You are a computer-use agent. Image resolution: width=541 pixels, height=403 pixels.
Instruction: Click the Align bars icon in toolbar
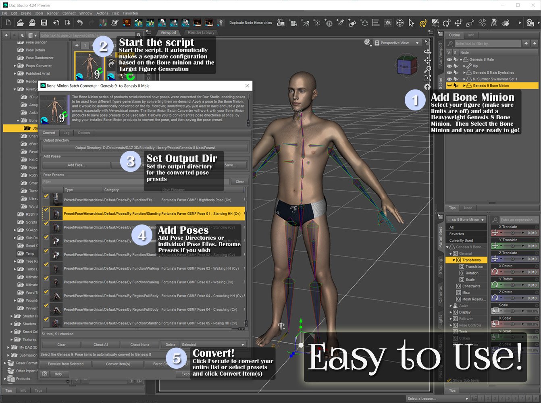click(x=376, y=23)
